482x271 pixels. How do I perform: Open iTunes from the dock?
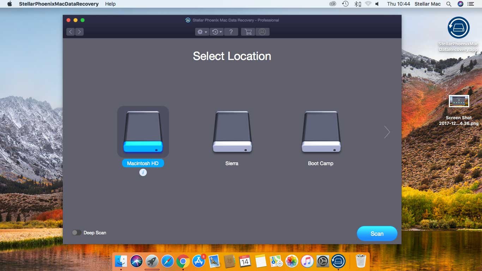click(x=307, y=261)
